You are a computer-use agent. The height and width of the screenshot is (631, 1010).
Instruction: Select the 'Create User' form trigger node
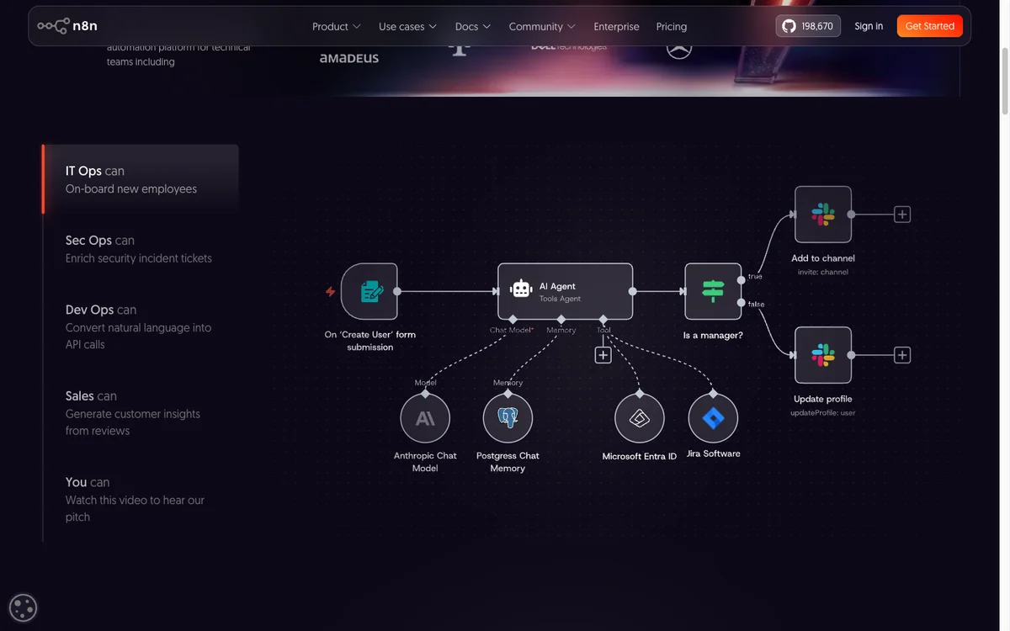(369, 292)
